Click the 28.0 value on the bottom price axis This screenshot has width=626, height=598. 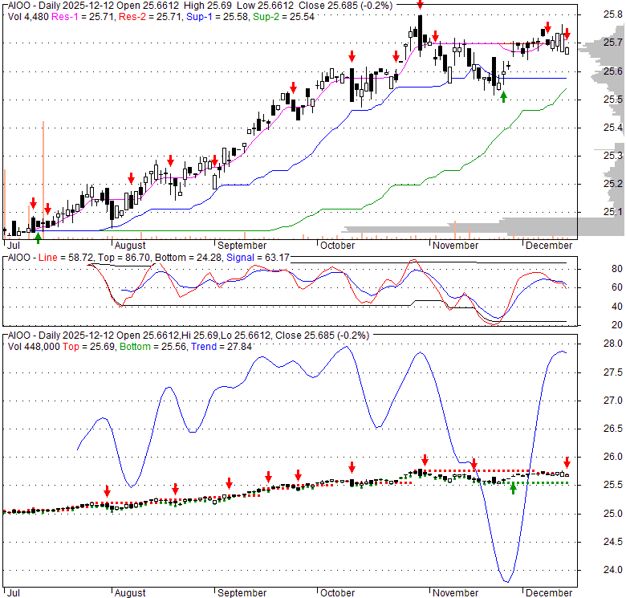click(613, 344)
